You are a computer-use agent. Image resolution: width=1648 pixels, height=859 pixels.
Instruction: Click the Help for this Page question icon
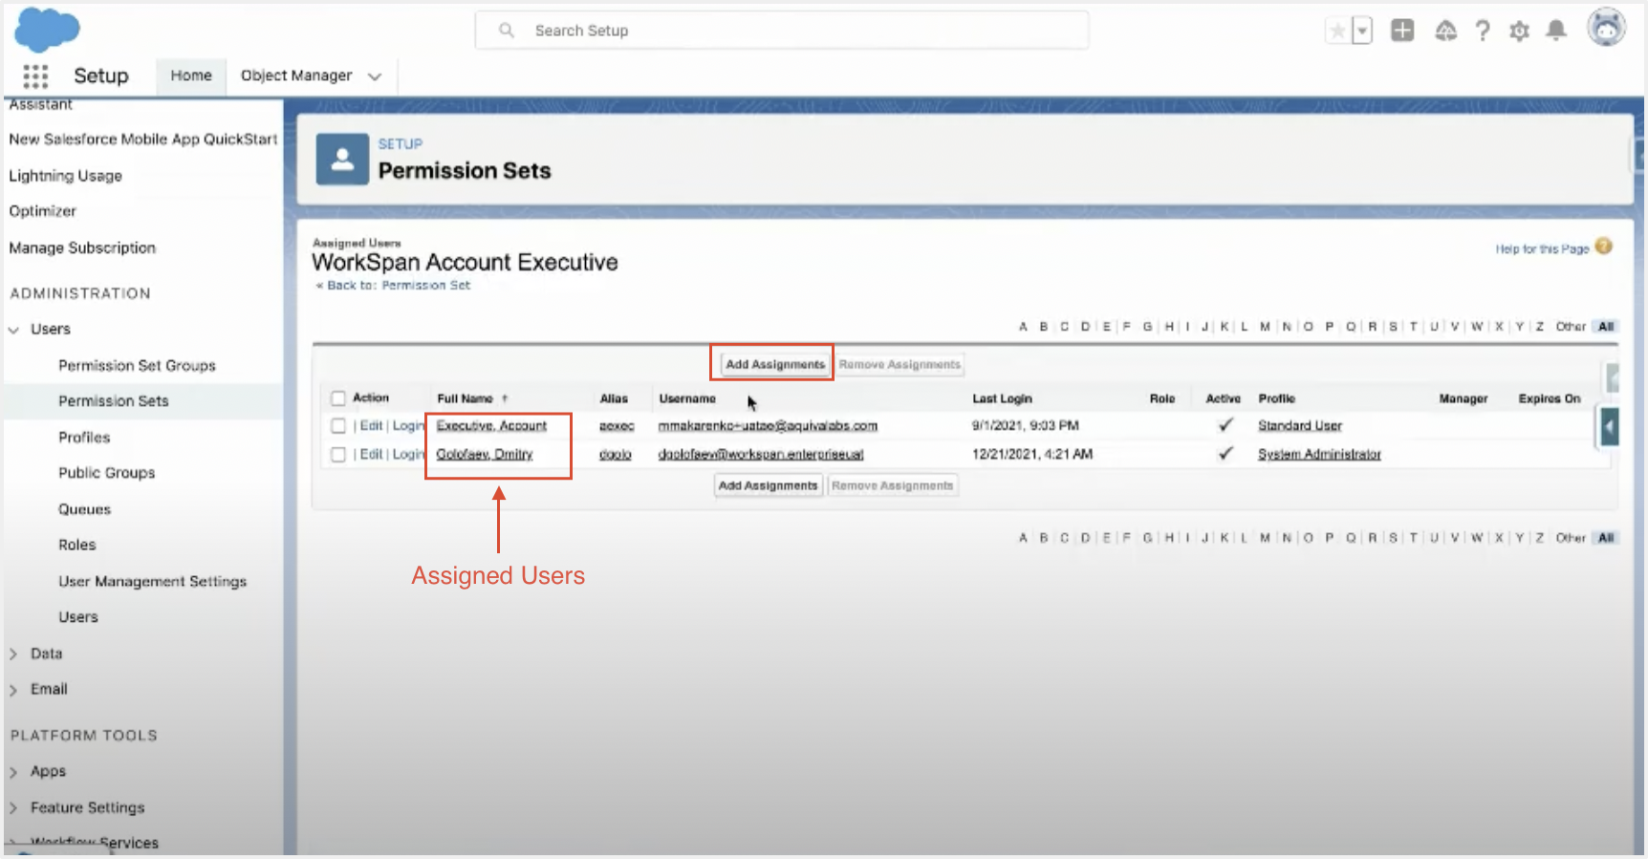pos(1604,247)
